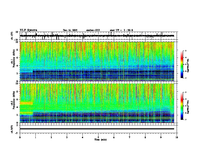Click the "start UT = 2 :30: 0" label
This screenshot has width=199, height=154.
pyautogui.click(x=121, y=30)
